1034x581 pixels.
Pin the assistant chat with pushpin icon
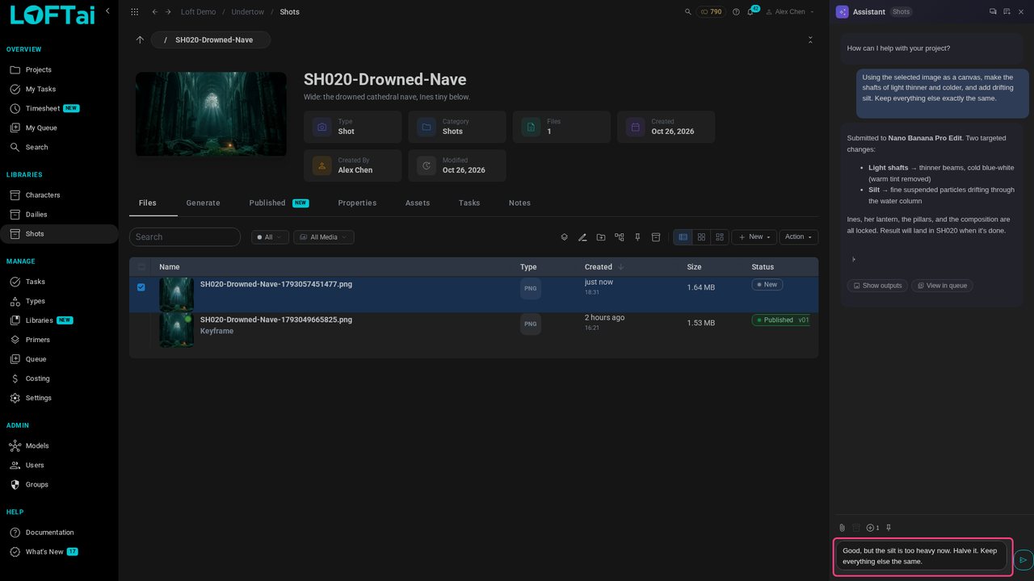click(x=889, y=528)
